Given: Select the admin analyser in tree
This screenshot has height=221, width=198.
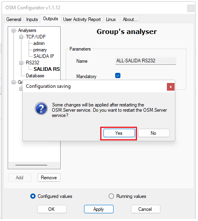Looking at the screenshot, I should coord(39,43).
